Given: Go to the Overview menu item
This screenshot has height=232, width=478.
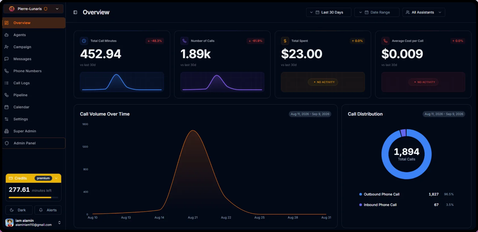Looking at the screenshot, I should click(x=34, y=23).
